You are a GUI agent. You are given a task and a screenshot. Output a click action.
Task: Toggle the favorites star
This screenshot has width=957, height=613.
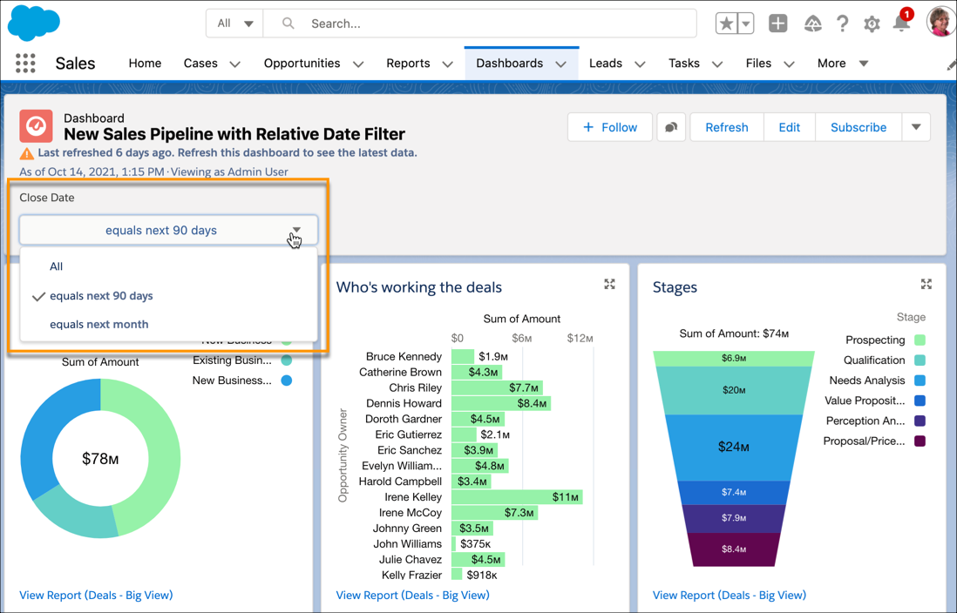(725, 24)
